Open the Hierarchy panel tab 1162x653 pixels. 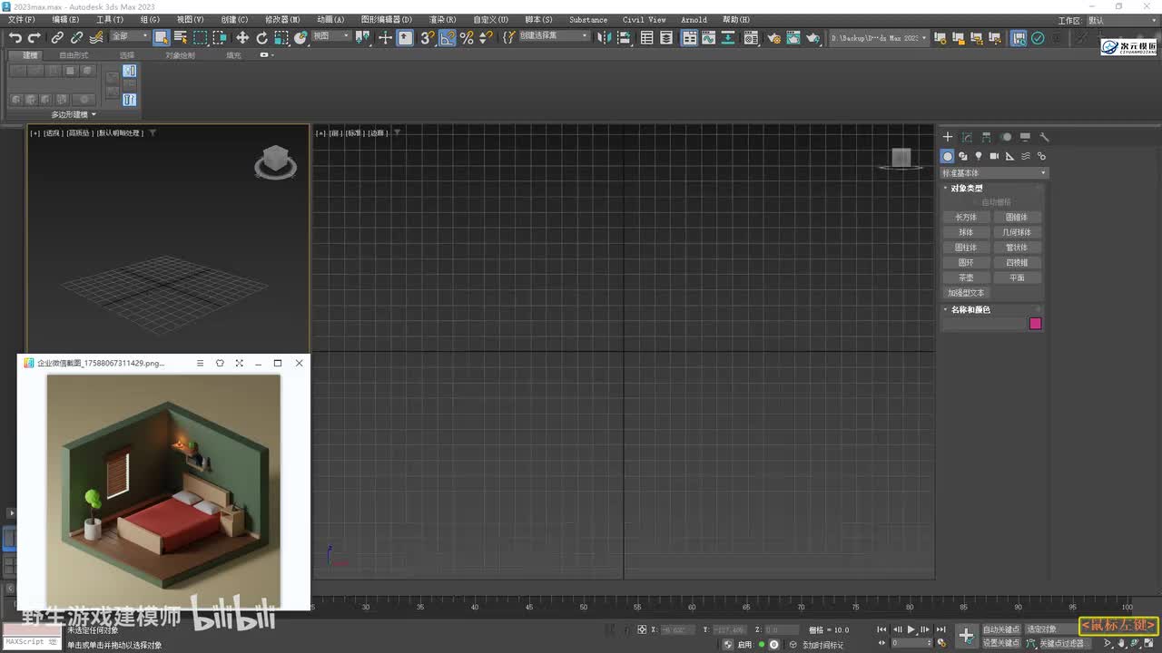pyautogui.click(x=986, y=137)
